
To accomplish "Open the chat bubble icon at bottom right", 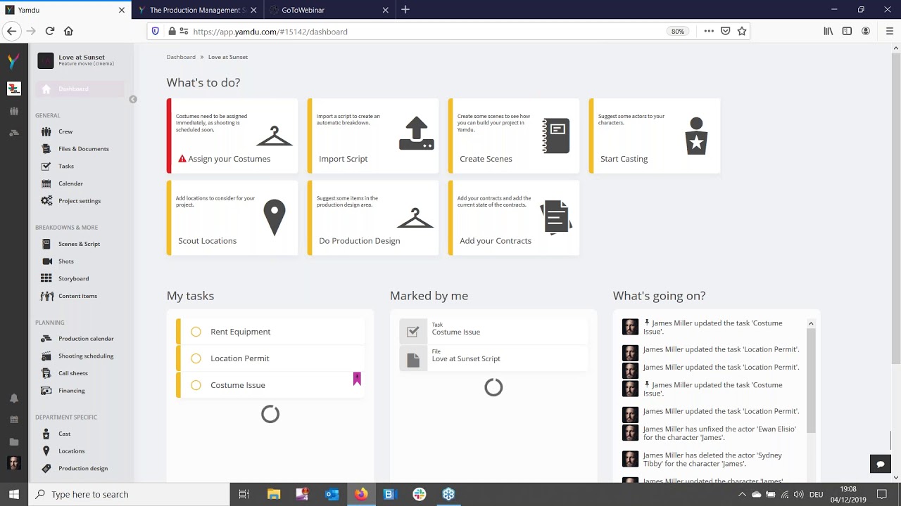I will click(x=880, y=464).
